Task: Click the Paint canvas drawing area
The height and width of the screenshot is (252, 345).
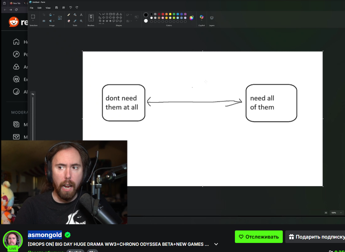Action: pyautogui.click(x=203, y=119)
